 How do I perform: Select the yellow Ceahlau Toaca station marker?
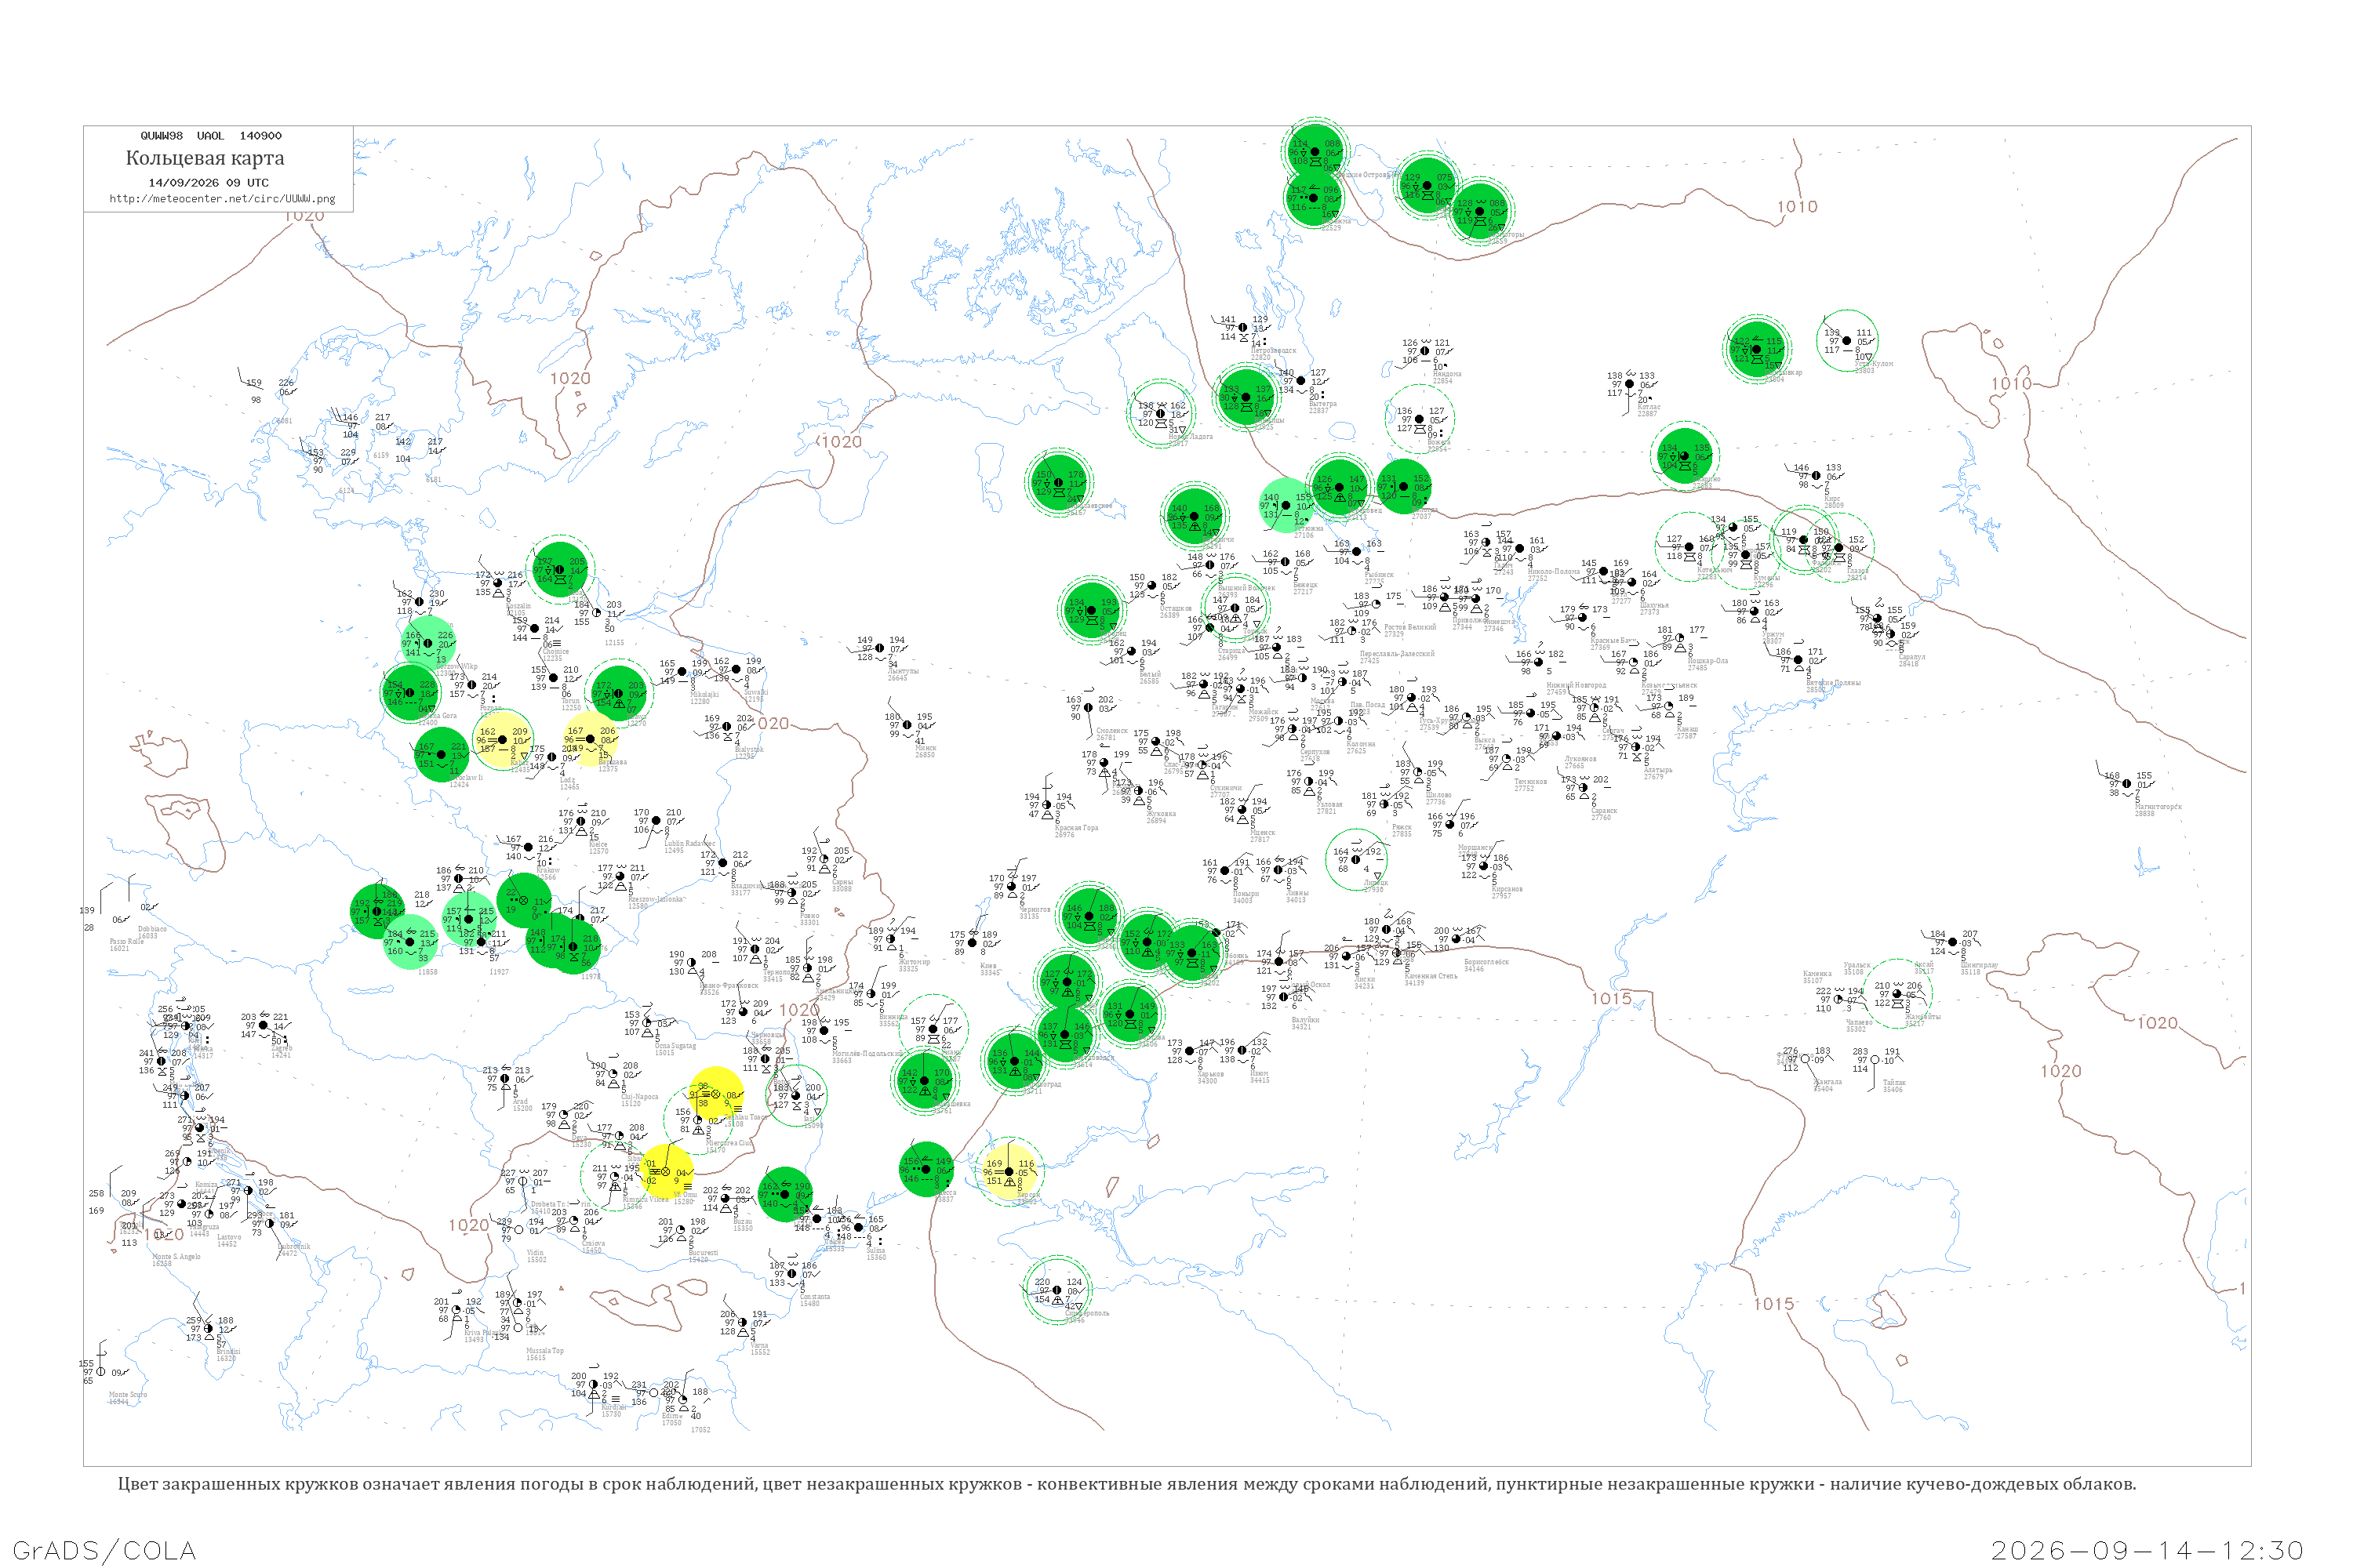(716, 1094)
